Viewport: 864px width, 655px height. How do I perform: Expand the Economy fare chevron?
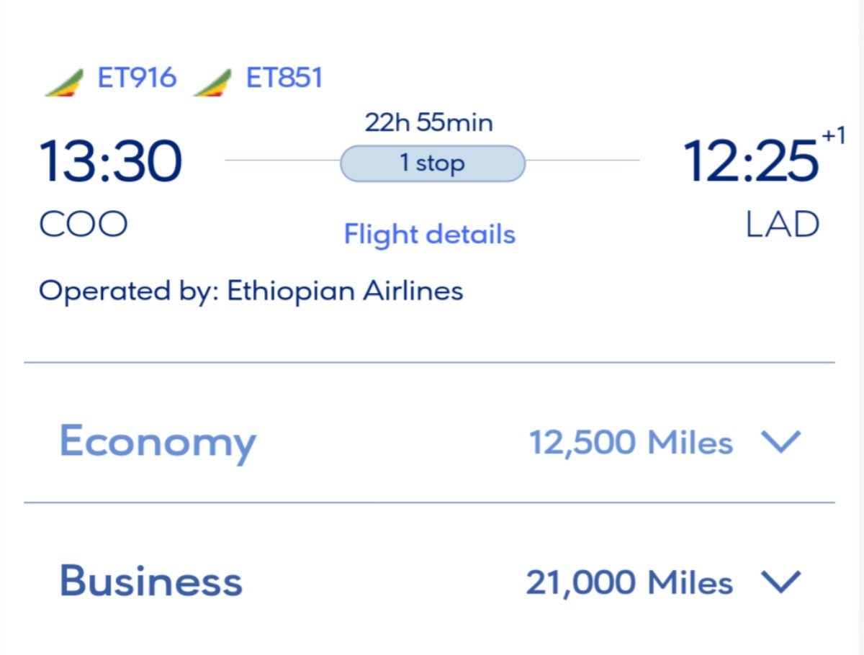click(780, 441)
